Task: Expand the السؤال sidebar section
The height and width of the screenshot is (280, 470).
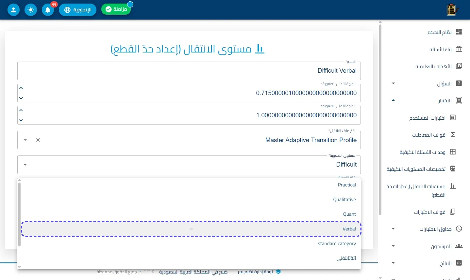Action: click(x=393, y=83)
